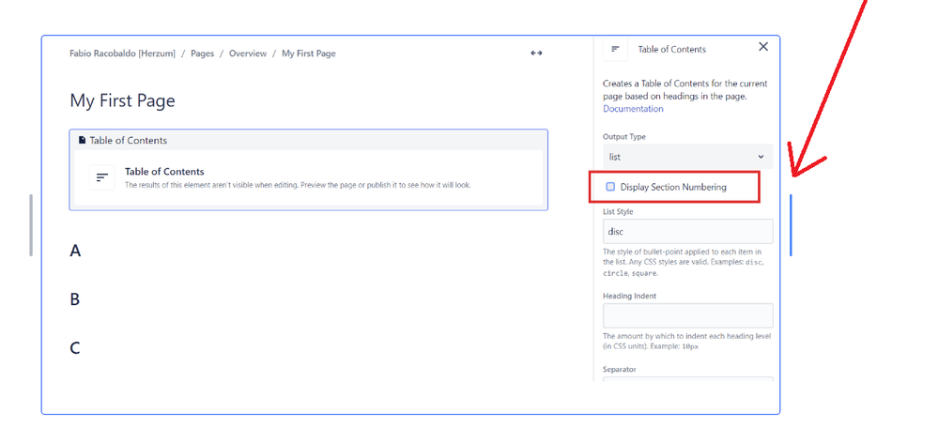
Task: Go to Overview breadcrumb
Action: click(248, 53)
